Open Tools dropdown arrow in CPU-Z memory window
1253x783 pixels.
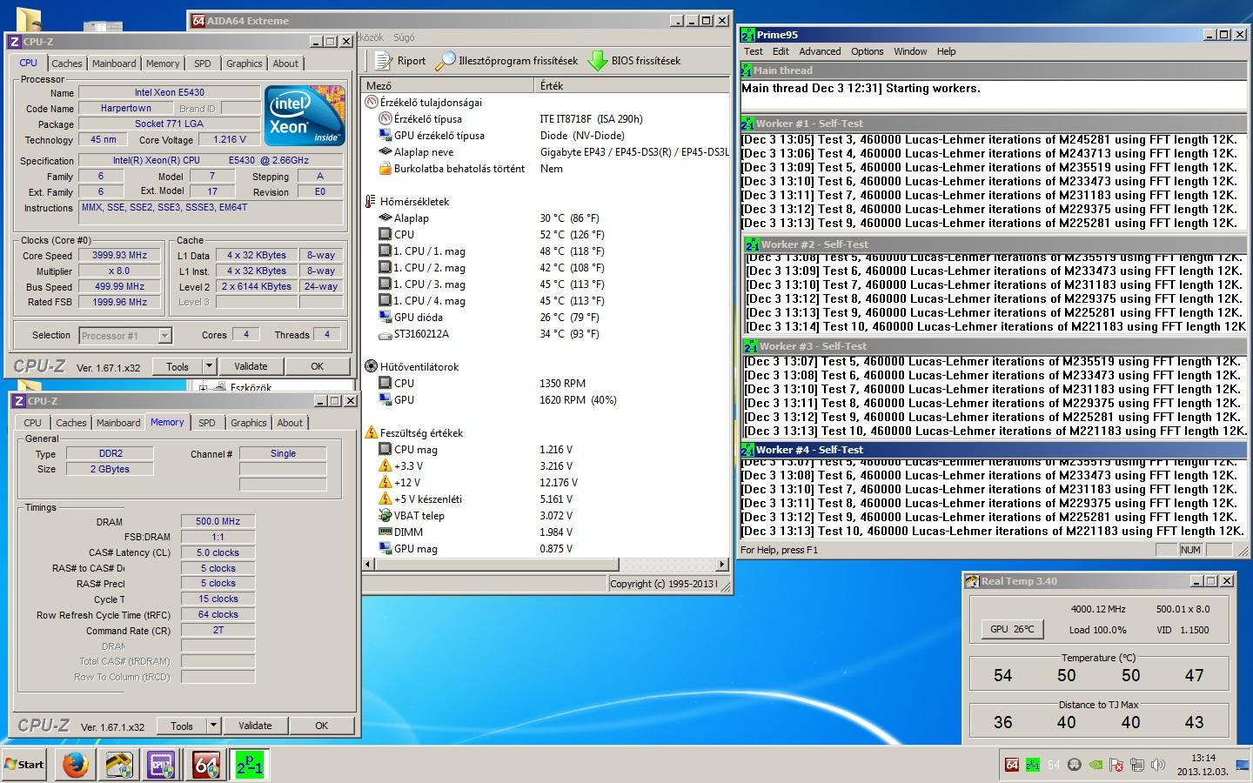[x=213, y=726]
